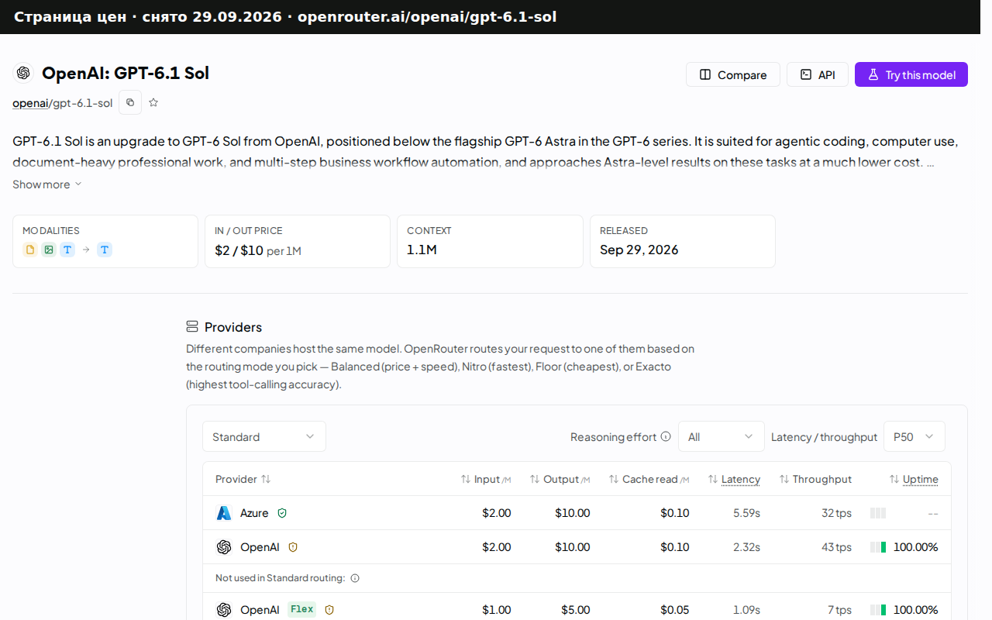Click the Flex input price '$1.00'
This screenshot has height=620, width=992.
[x=496, y=610]
